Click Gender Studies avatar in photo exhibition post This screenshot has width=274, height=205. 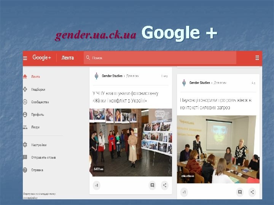point(96,76)
